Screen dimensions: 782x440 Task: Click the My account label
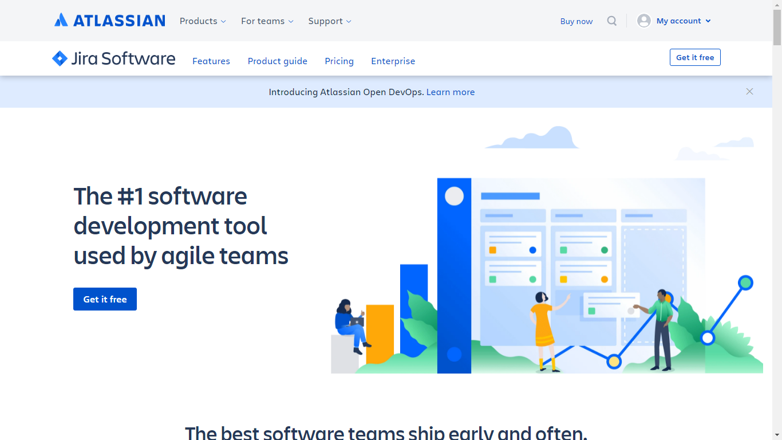coord(678,21)
